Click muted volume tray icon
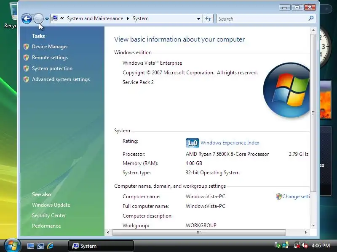This screenshot has width=337, height=252. point(305,245)
